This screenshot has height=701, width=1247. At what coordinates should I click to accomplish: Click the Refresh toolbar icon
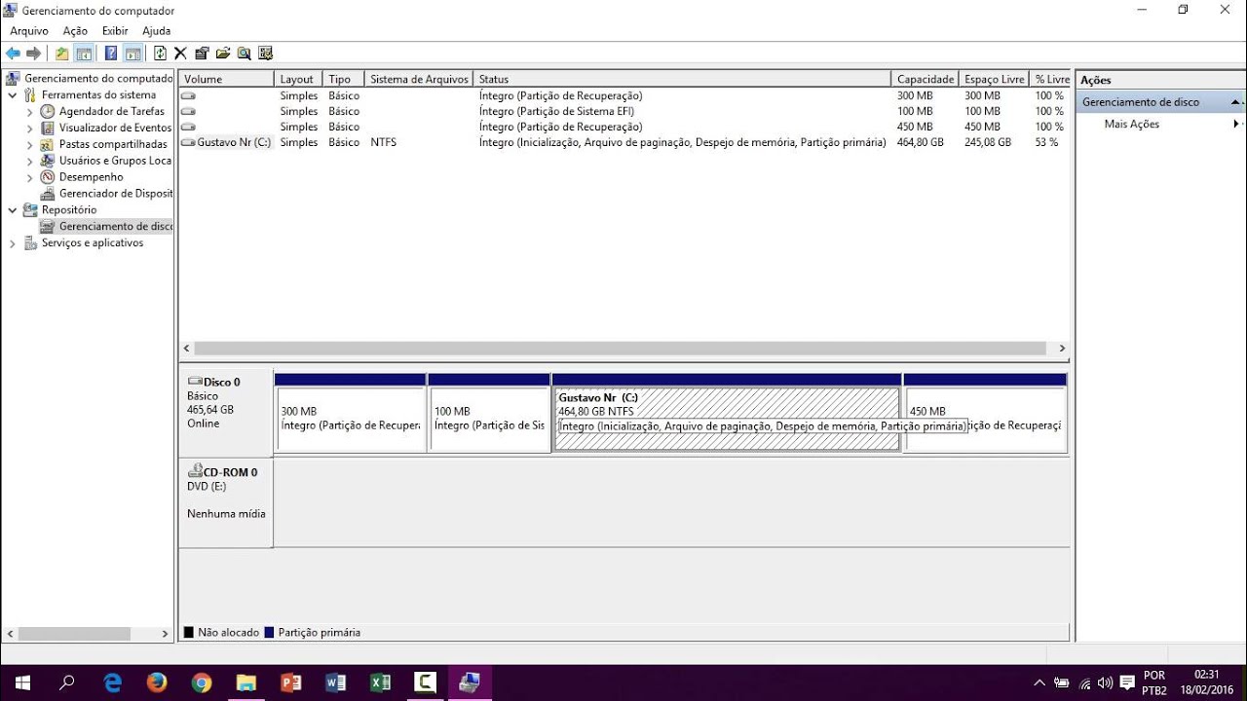(x=160, y=54)
